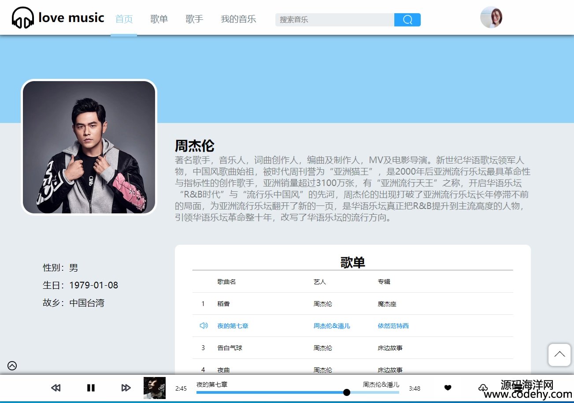Click the 搜索音乐 search input field
574x403 pixels.
click(335, 20)
